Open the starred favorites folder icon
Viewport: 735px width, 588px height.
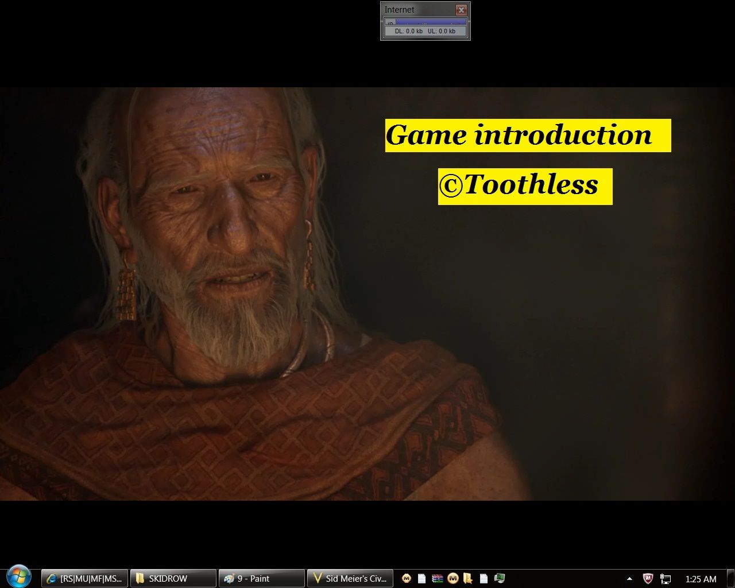click(x=468, y=578)
